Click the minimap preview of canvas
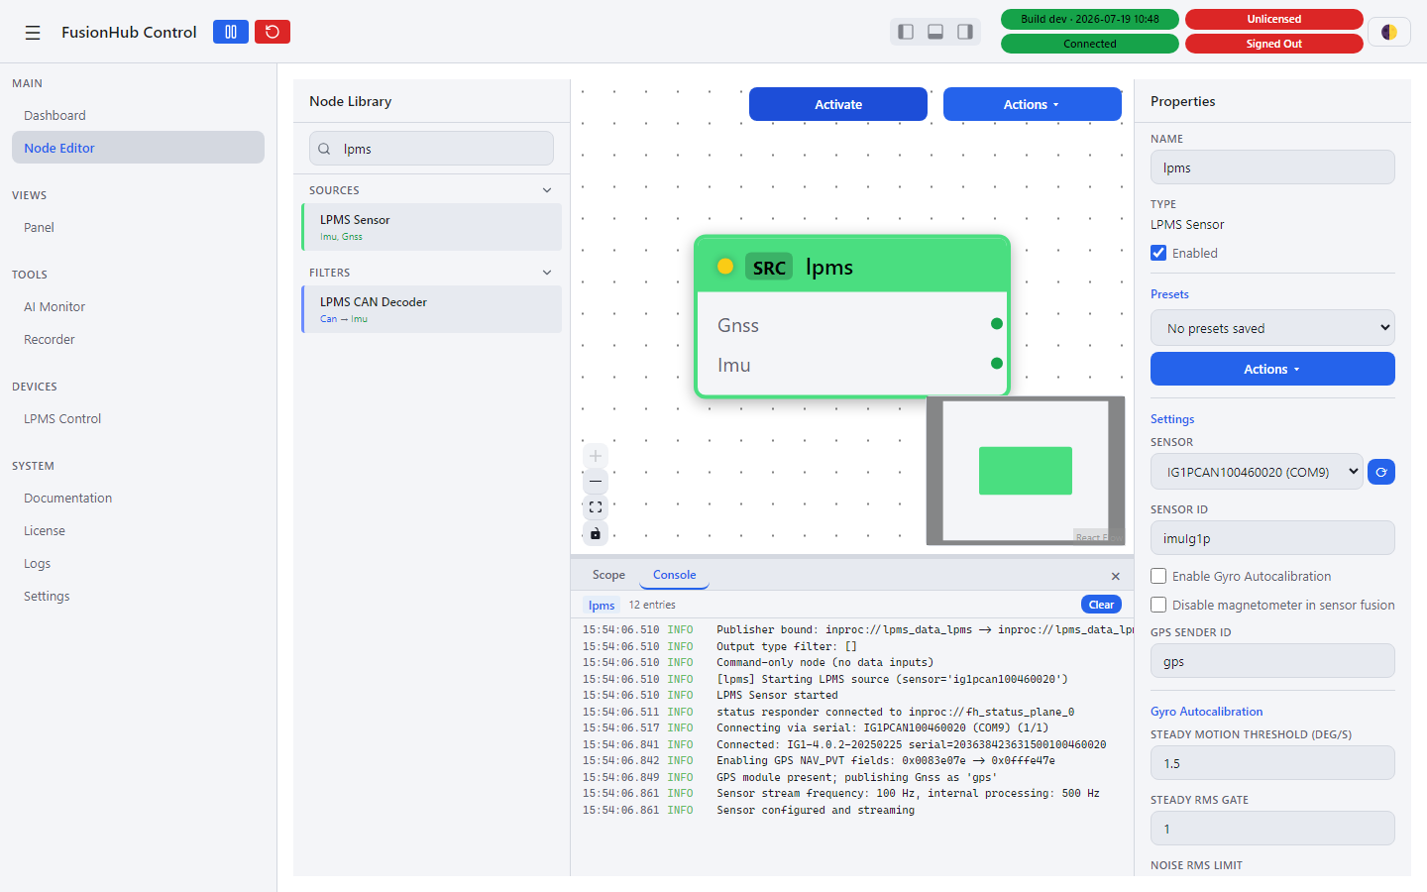The image size is (1427, 892). 1026,471
